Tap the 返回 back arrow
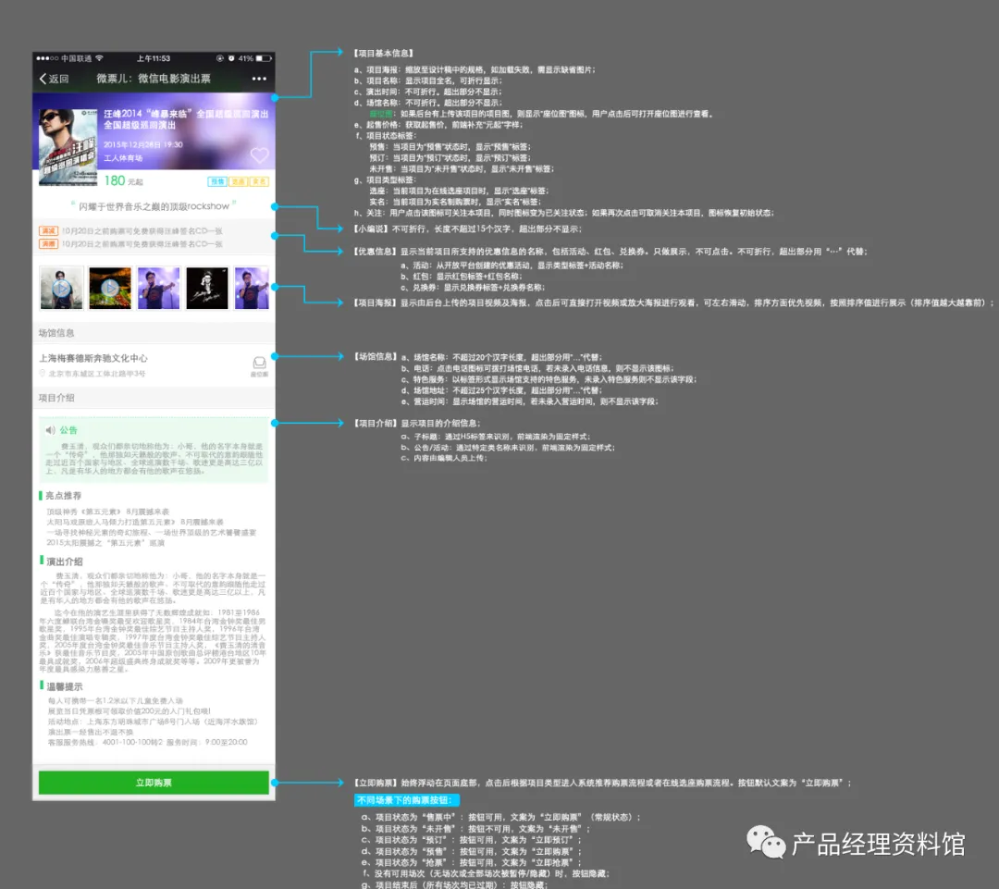The width and height of the screenshot is (999, 889). click(43, 79)
